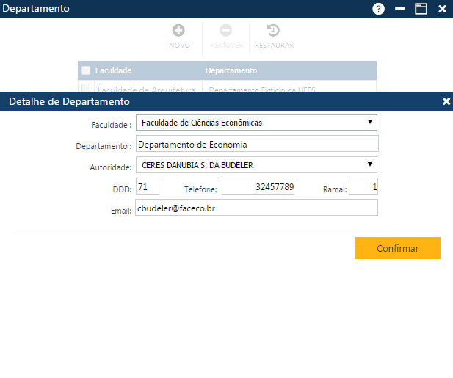Open the Autoridade dropdown

click(x=256, y=165)
